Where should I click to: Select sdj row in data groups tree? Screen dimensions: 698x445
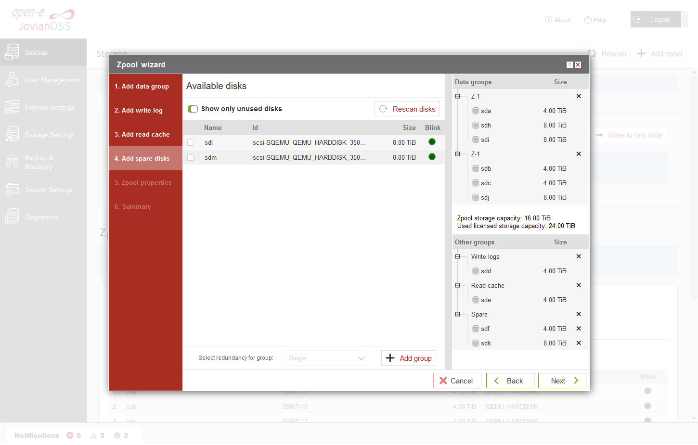521,197
